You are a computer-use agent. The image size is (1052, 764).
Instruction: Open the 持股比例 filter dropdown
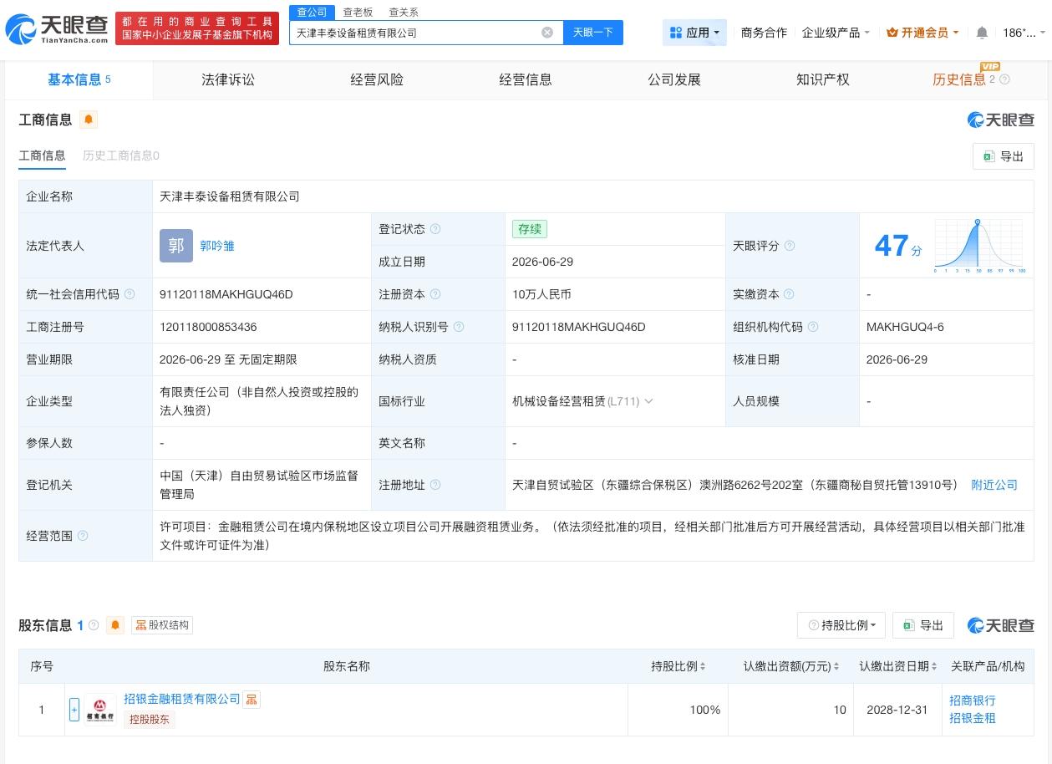coord(842,625)
